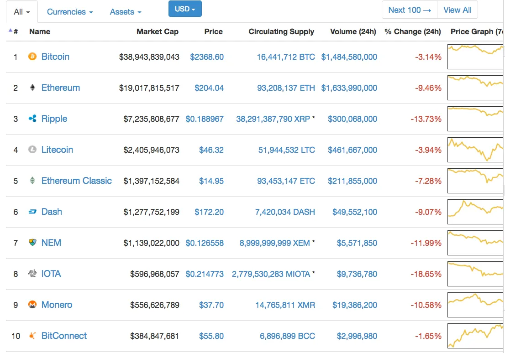Click BitConnect price $55.80
Image resolution: width=505 pixels, height=353 pixels.
(x=211, y=336)
